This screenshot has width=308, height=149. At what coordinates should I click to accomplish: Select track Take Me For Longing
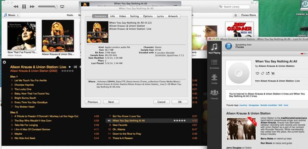point(26,125)
